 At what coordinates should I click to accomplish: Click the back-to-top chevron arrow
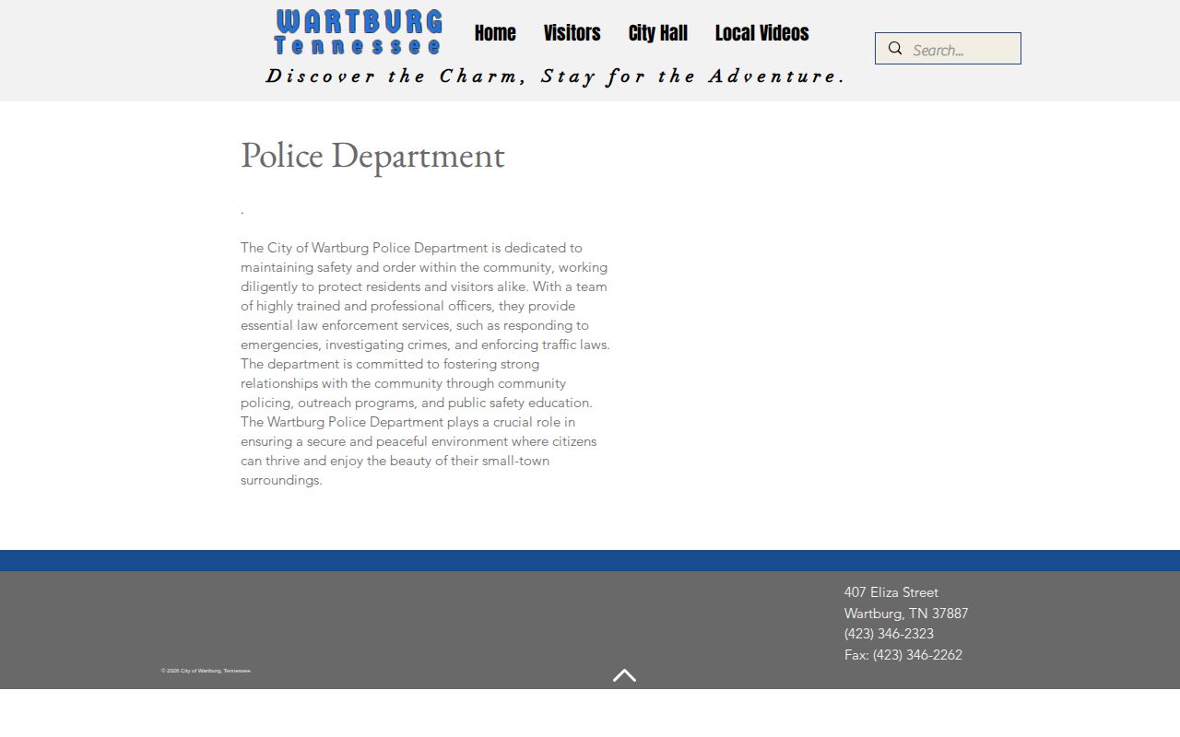click(x=624, y=675)
